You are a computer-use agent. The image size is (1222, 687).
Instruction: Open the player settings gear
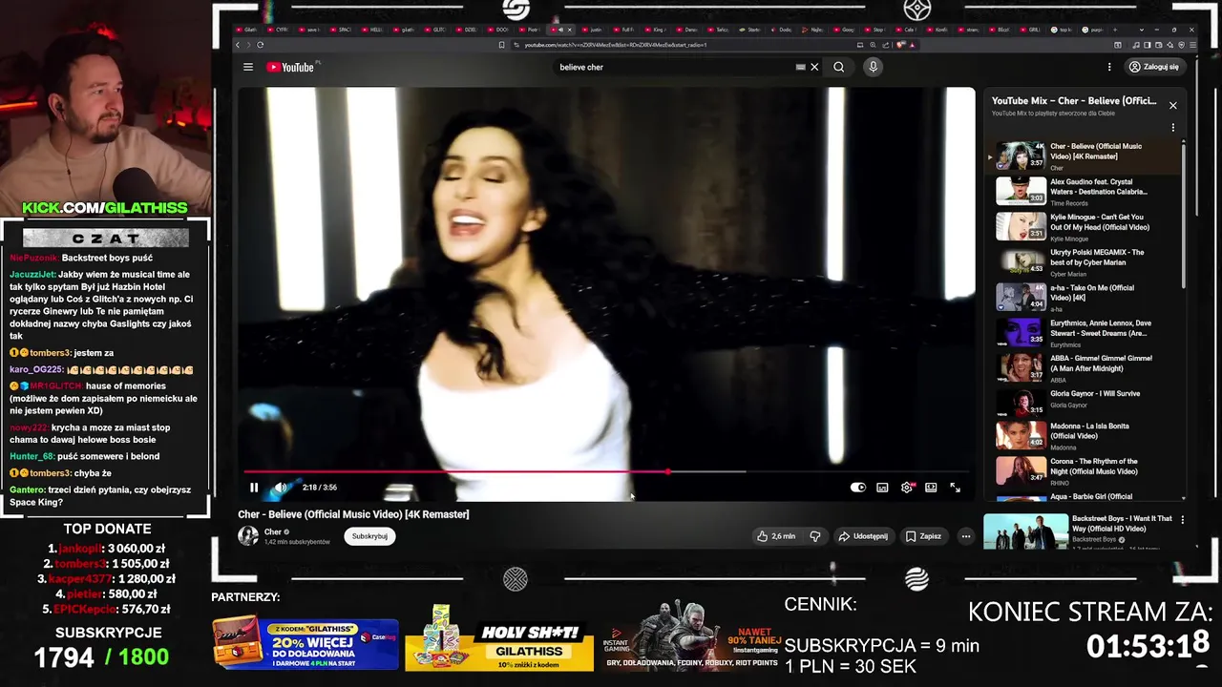[x=907, y=488]
